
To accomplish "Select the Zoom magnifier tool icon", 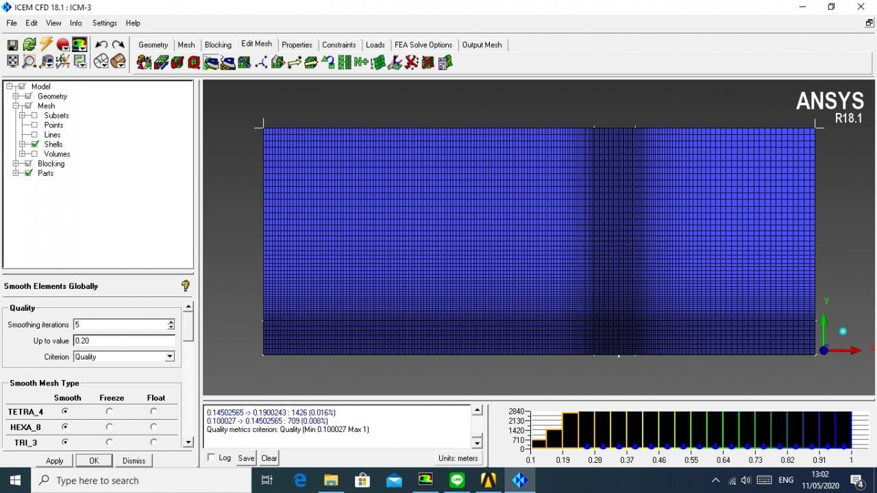I will click(x=29, y=62).
